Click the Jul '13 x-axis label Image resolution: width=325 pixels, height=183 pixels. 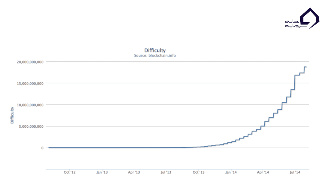coord(166,173)
